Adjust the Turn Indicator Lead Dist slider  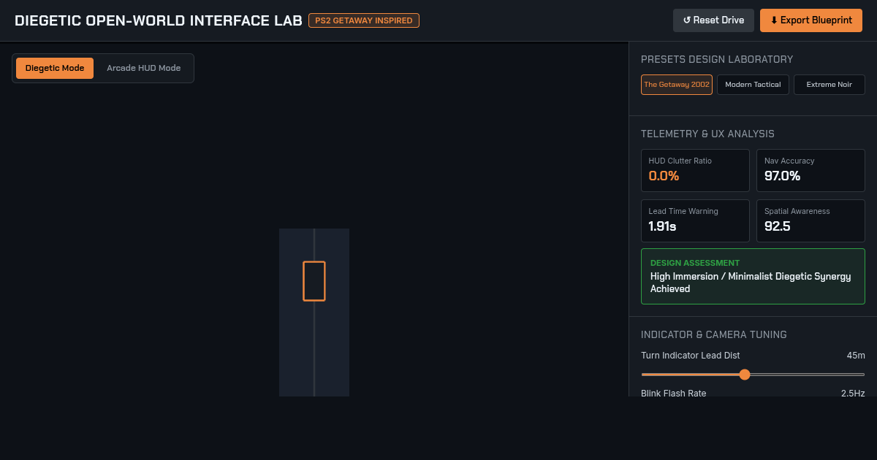(753, 375)
